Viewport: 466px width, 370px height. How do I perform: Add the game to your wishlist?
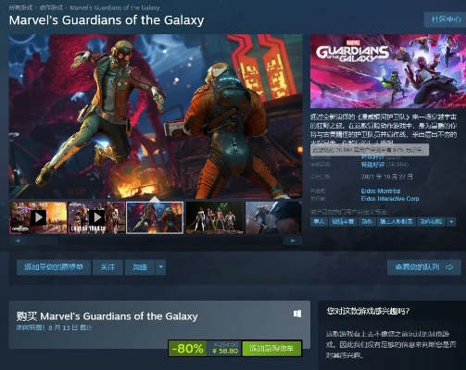(x=54, y=267)
